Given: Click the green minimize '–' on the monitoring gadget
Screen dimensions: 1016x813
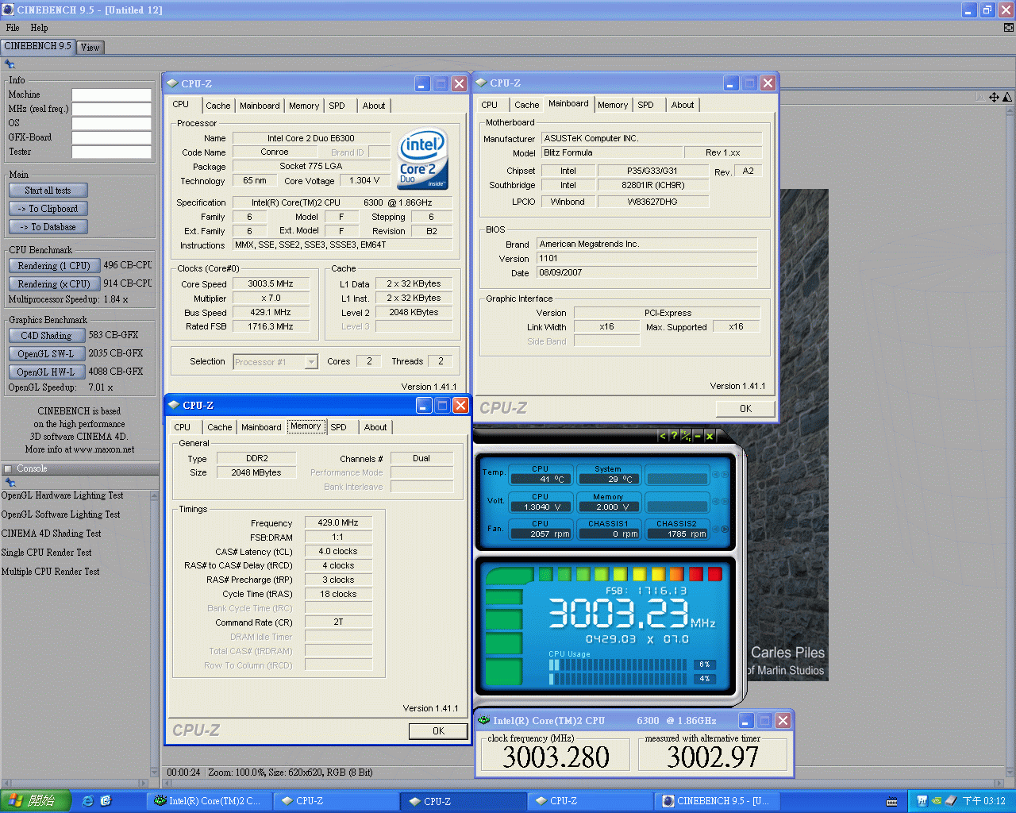Looking at the screenshot, I should click(698, 436).
